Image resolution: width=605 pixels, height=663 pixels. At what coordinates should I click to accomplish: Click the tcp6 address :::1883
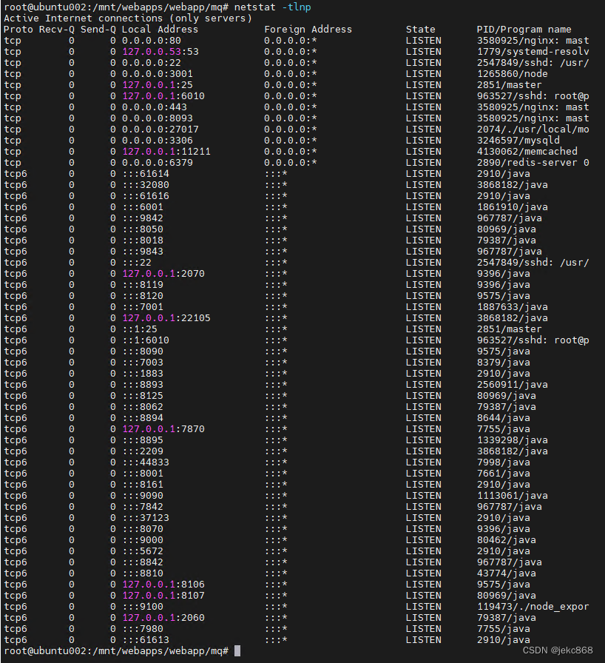(143, 374)
